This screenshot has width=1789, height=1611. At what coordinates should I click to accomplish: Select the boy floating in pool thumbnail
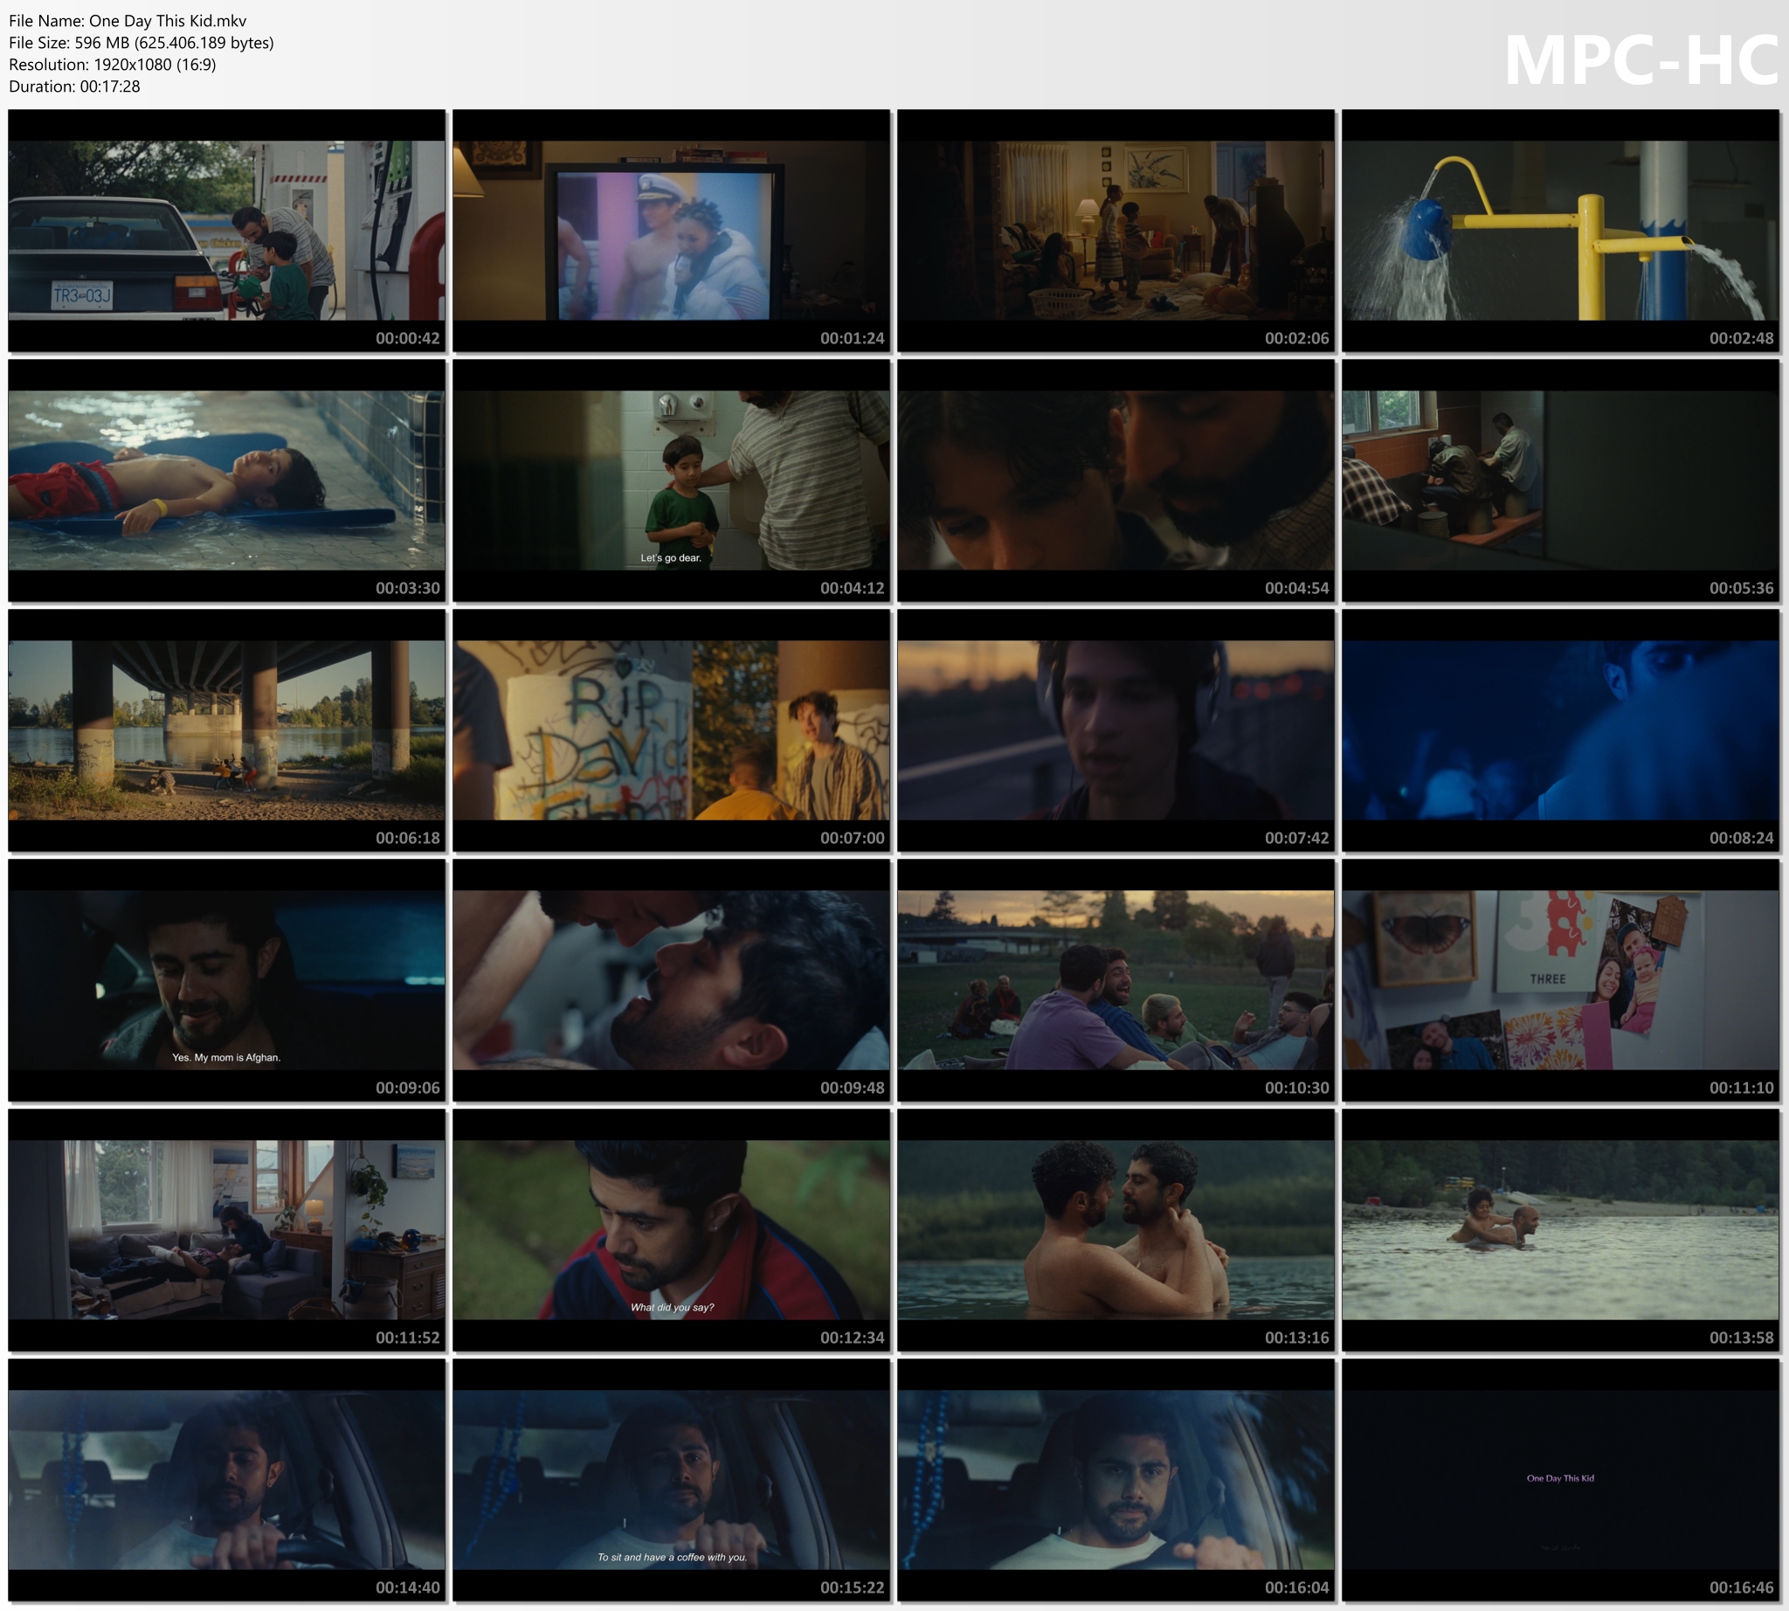[x=226, y=480]
